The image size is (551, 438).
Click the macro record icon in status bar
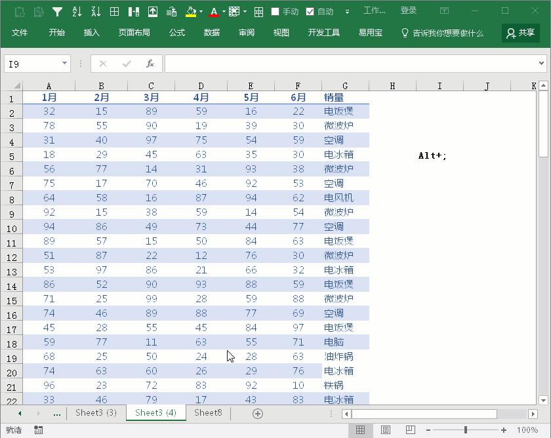tap(39, 430)
